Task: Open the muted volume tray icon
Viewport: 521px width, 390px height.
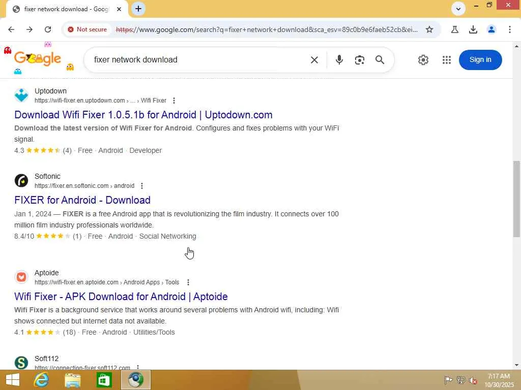Action: [473, 380]
